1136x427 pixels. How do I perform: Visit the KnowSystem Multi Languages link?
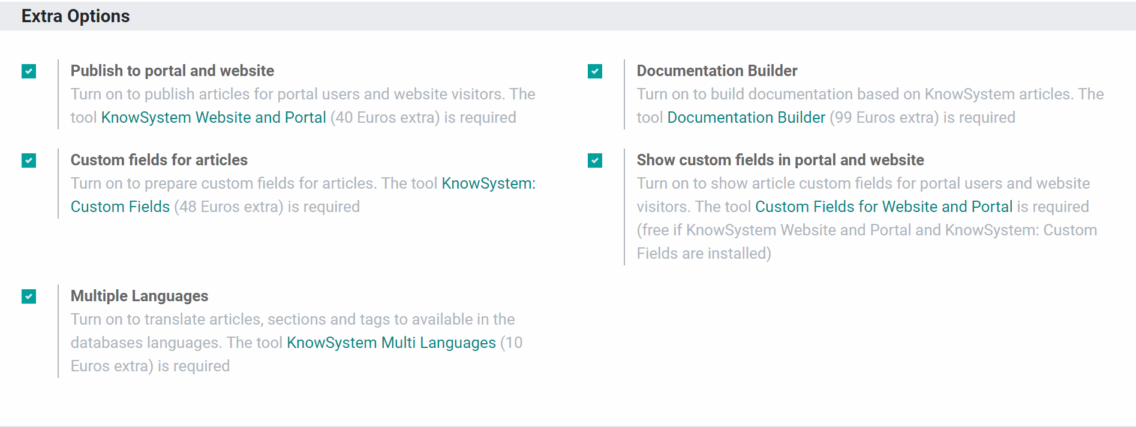pyautogui.click(x=391, y=343)
